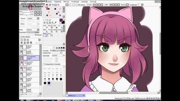
Task: Choose the Reta straight line tool
Action: (x=51, y=35)
